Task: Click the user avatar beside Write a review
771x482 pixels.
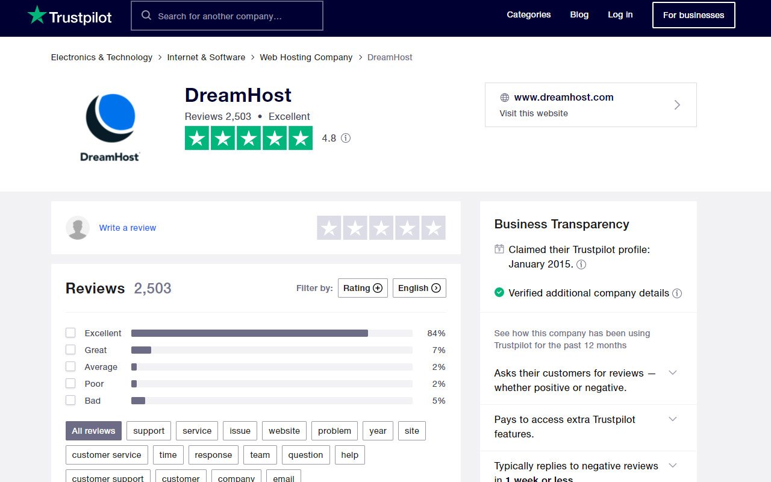Action: (78, 228)
